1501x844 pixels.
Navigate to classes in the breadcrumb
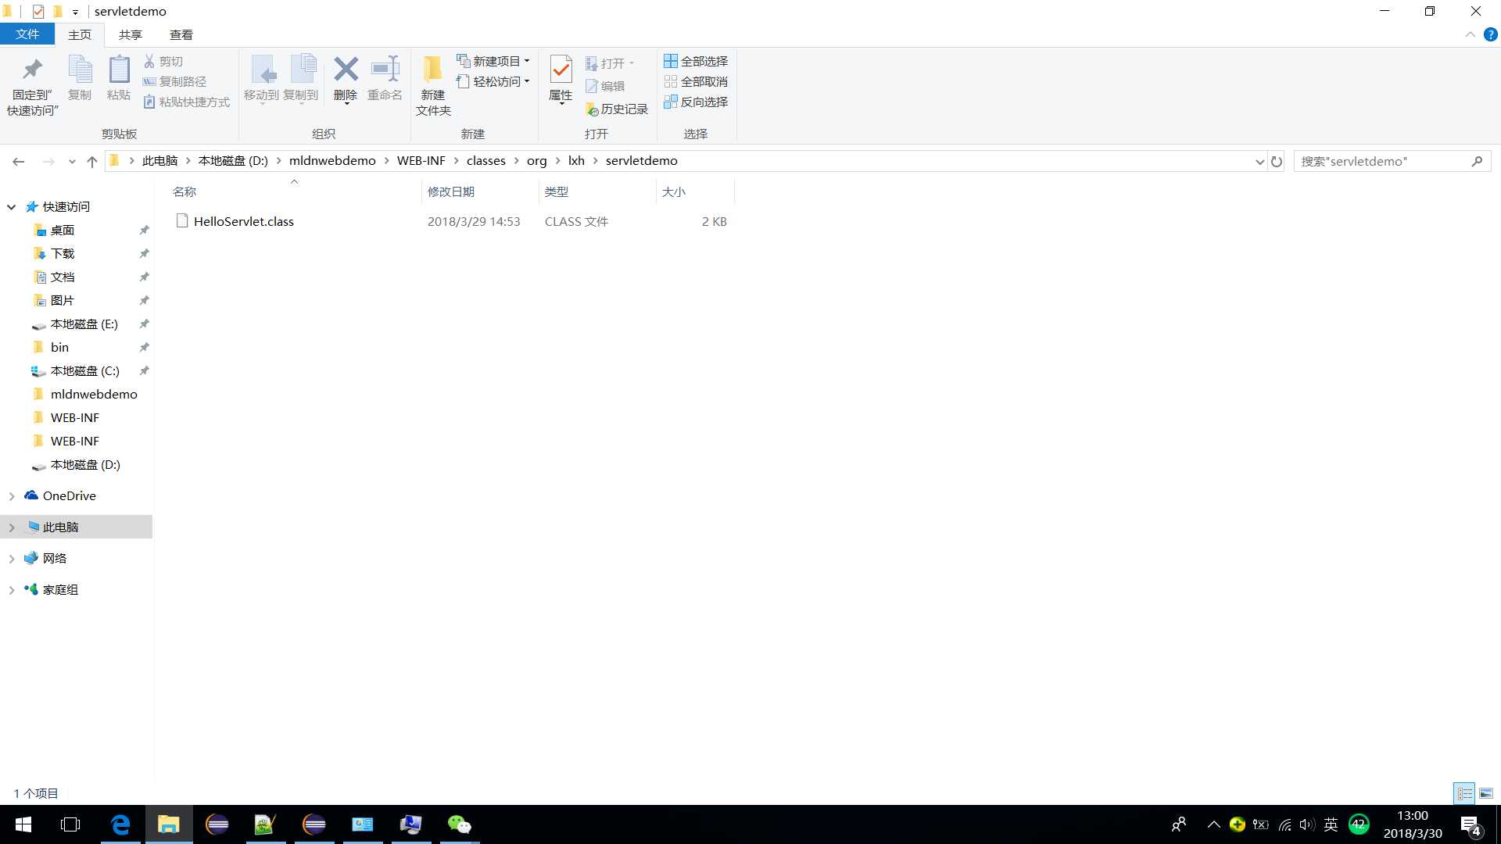click(x=486, y=161)
